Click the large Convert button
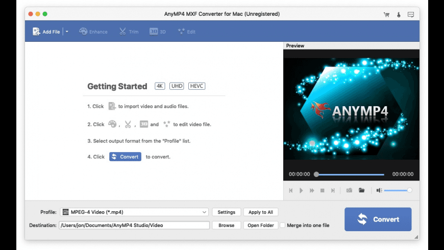Viewport: 444px width, 250px height. click(378, 219)
